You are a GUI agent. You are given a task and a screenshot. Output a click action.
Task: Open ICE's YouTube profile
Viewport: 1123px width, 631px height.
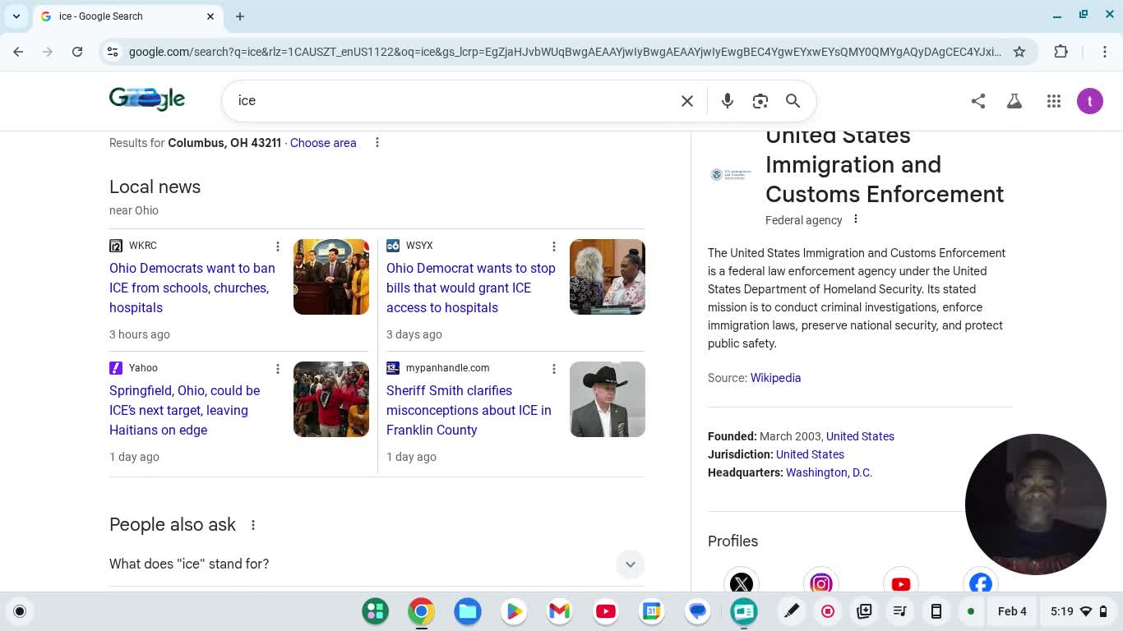point(900,583)
